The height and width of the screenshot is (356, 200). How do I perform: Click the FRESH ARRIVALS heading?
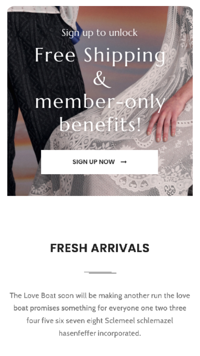tap(100, 248)
